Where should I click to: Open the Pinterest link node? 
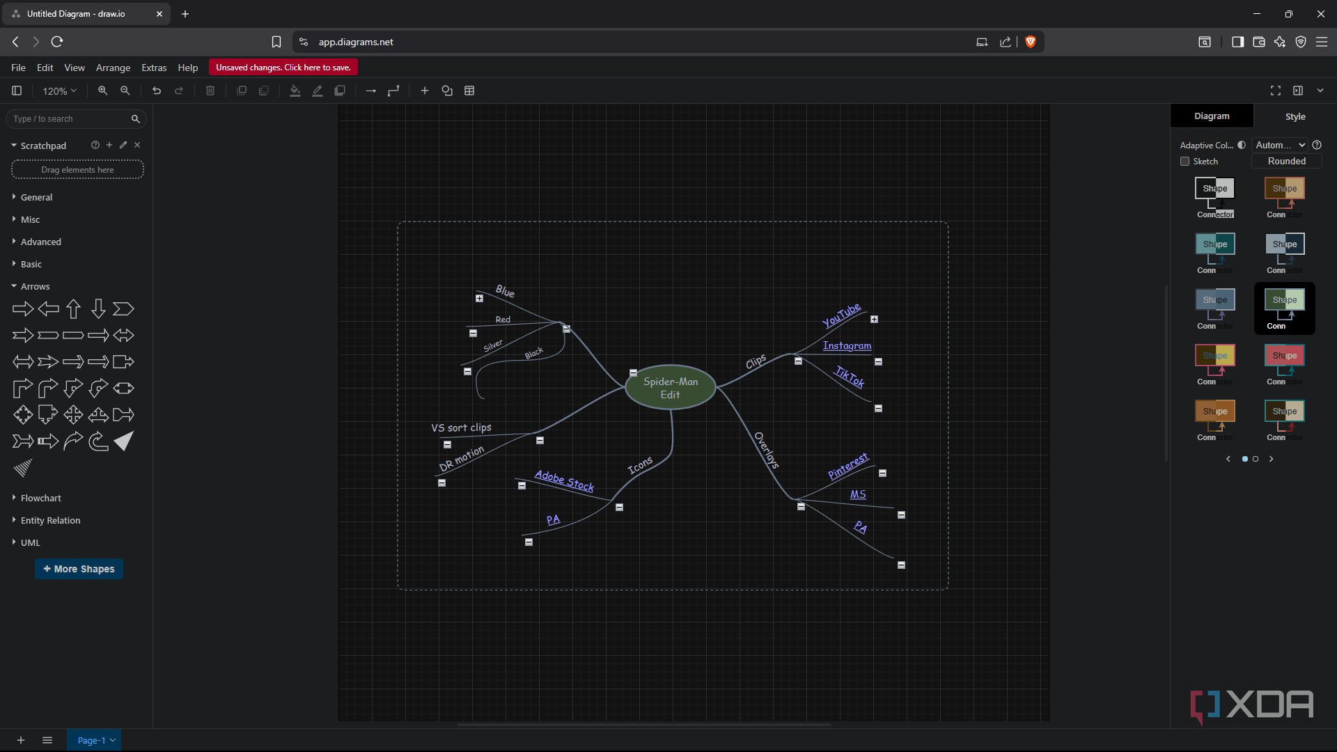pyautogui.click(x=847, y=466)
